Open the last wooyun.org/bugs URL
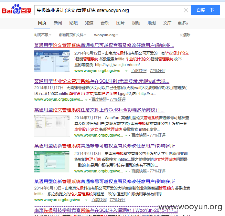 coord(59,200)
